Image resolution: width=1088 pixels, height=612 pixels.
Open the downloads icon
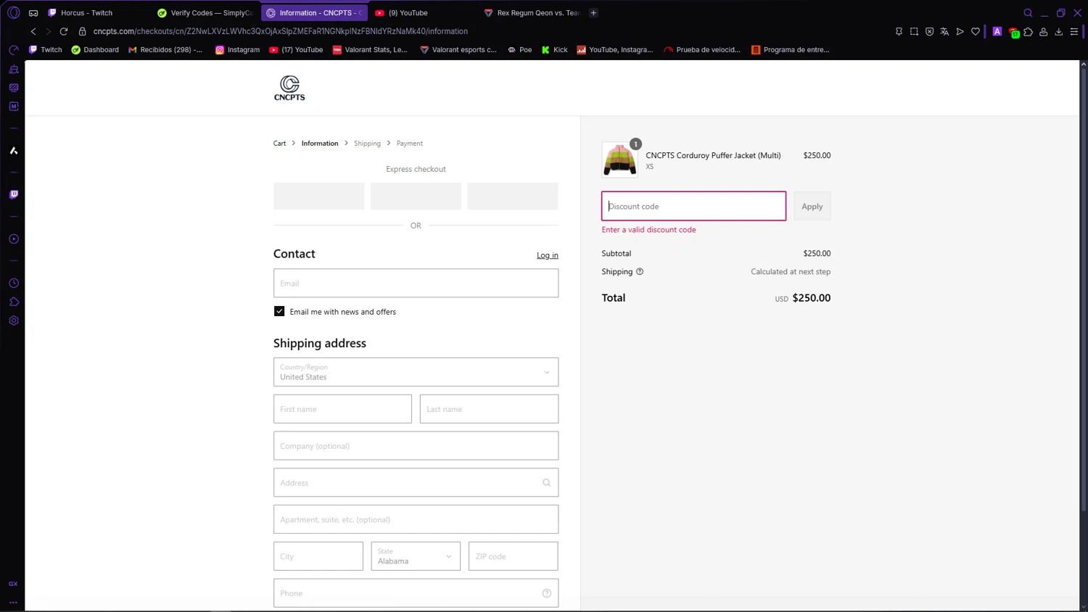pos(1059,31)
